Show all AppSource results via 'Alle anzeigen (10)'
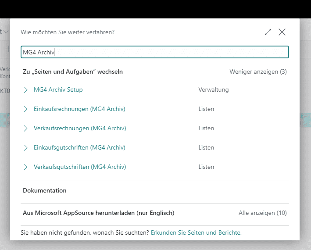This screenshot has width=311, height=250. [262, 213]
